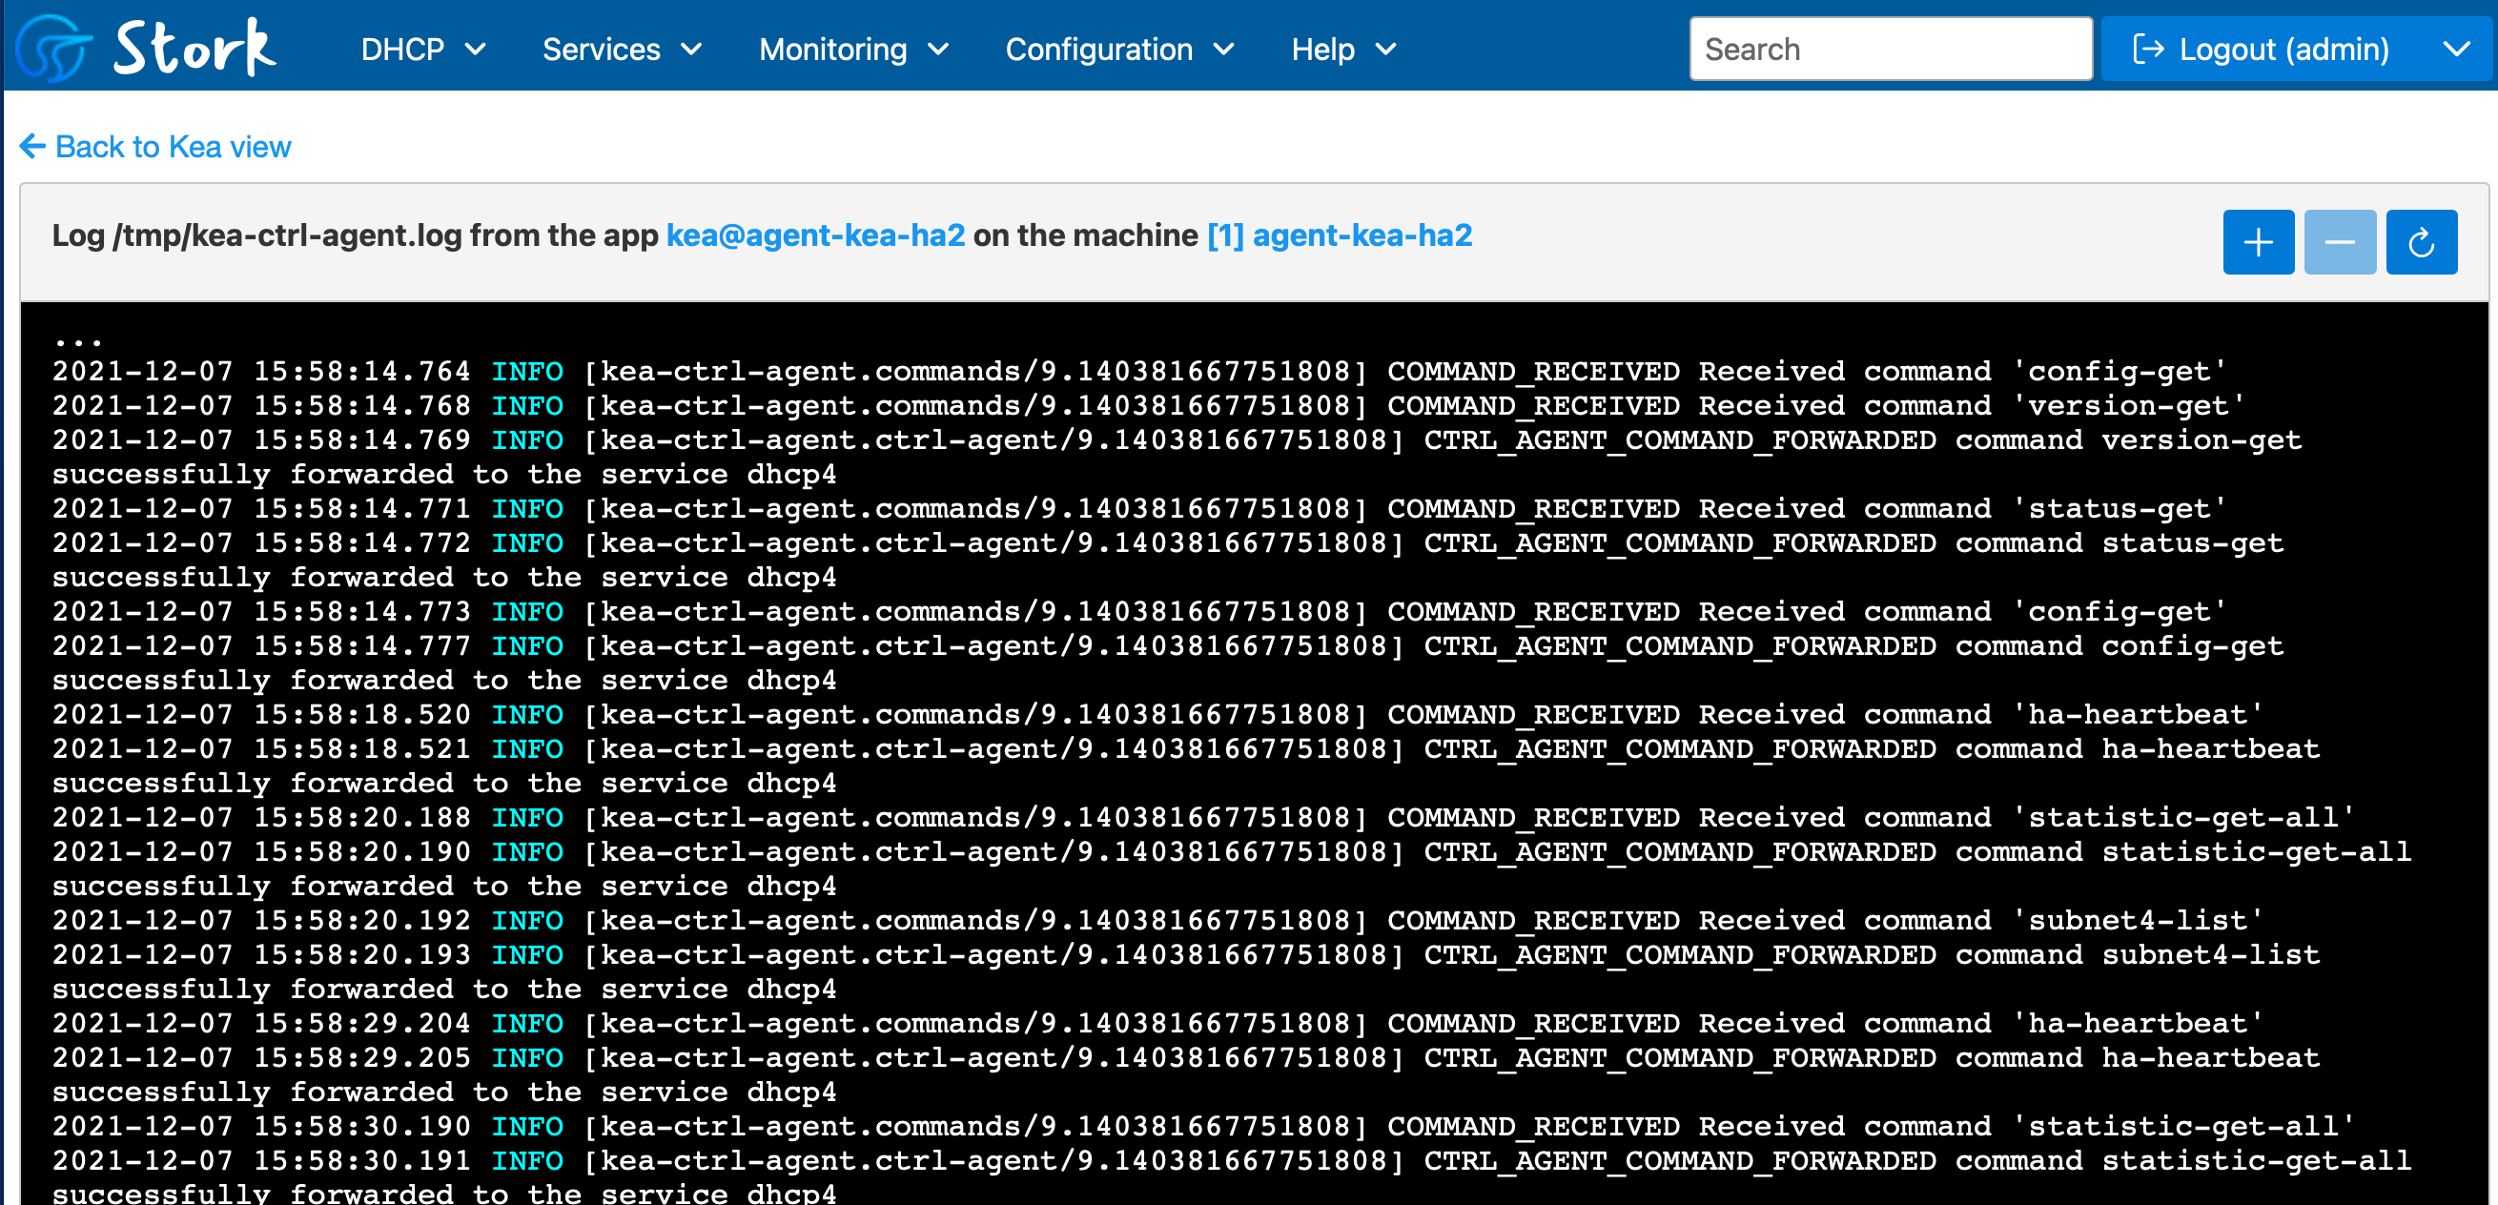Expand the Help dropdown chevron
The width and height of the screenshot is (2498, 1205).
[x=1385, y=49]
